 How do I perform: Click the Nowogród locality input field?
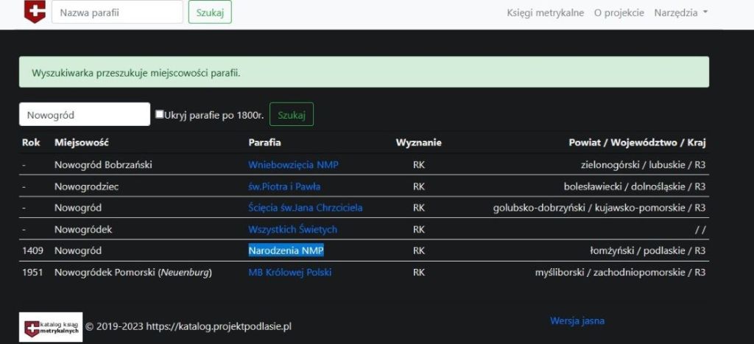click(x=84, y=114)
